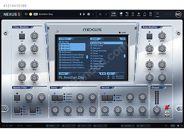Click the Delay time knob

coord(55,110)
